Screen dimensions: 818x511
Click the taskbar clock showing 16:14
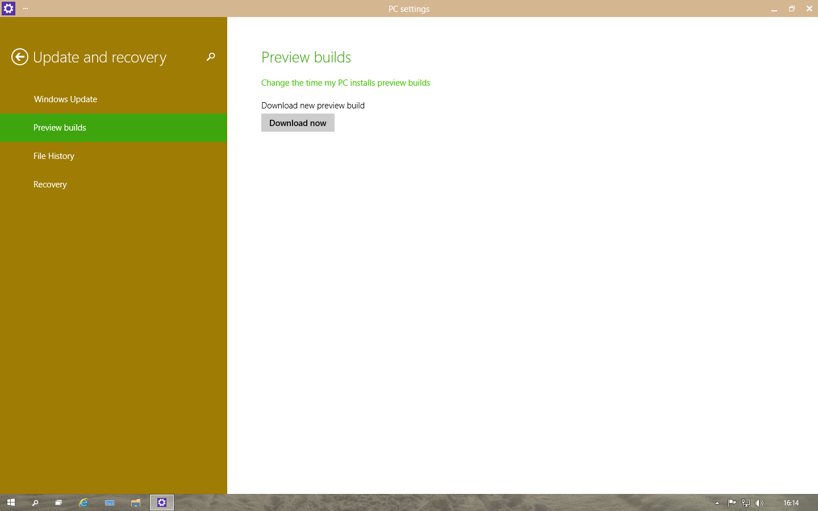click(x=791, y=502)
